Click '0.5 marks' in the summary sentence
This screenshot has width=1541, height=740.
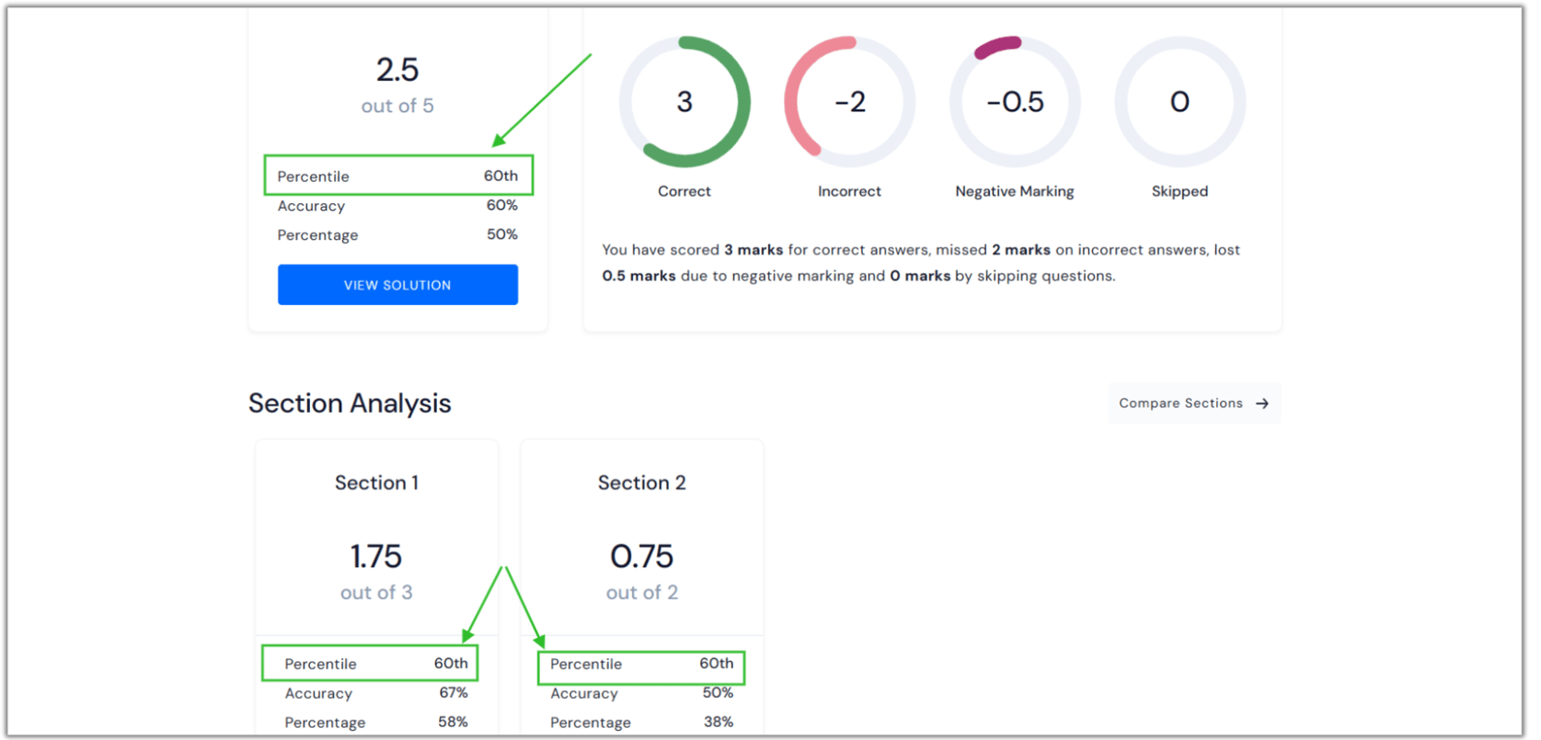tap(639, 276)
